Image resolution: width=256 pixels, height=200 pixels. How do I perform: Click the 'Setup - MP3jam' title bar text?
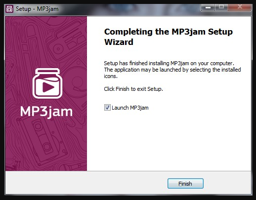coord(37,9)
